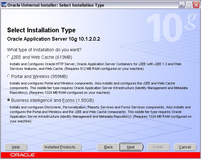Viewport: 201px width, 159px height.
Task: Click the Business Intelligence description paragraph
Action: coord(100,114)
